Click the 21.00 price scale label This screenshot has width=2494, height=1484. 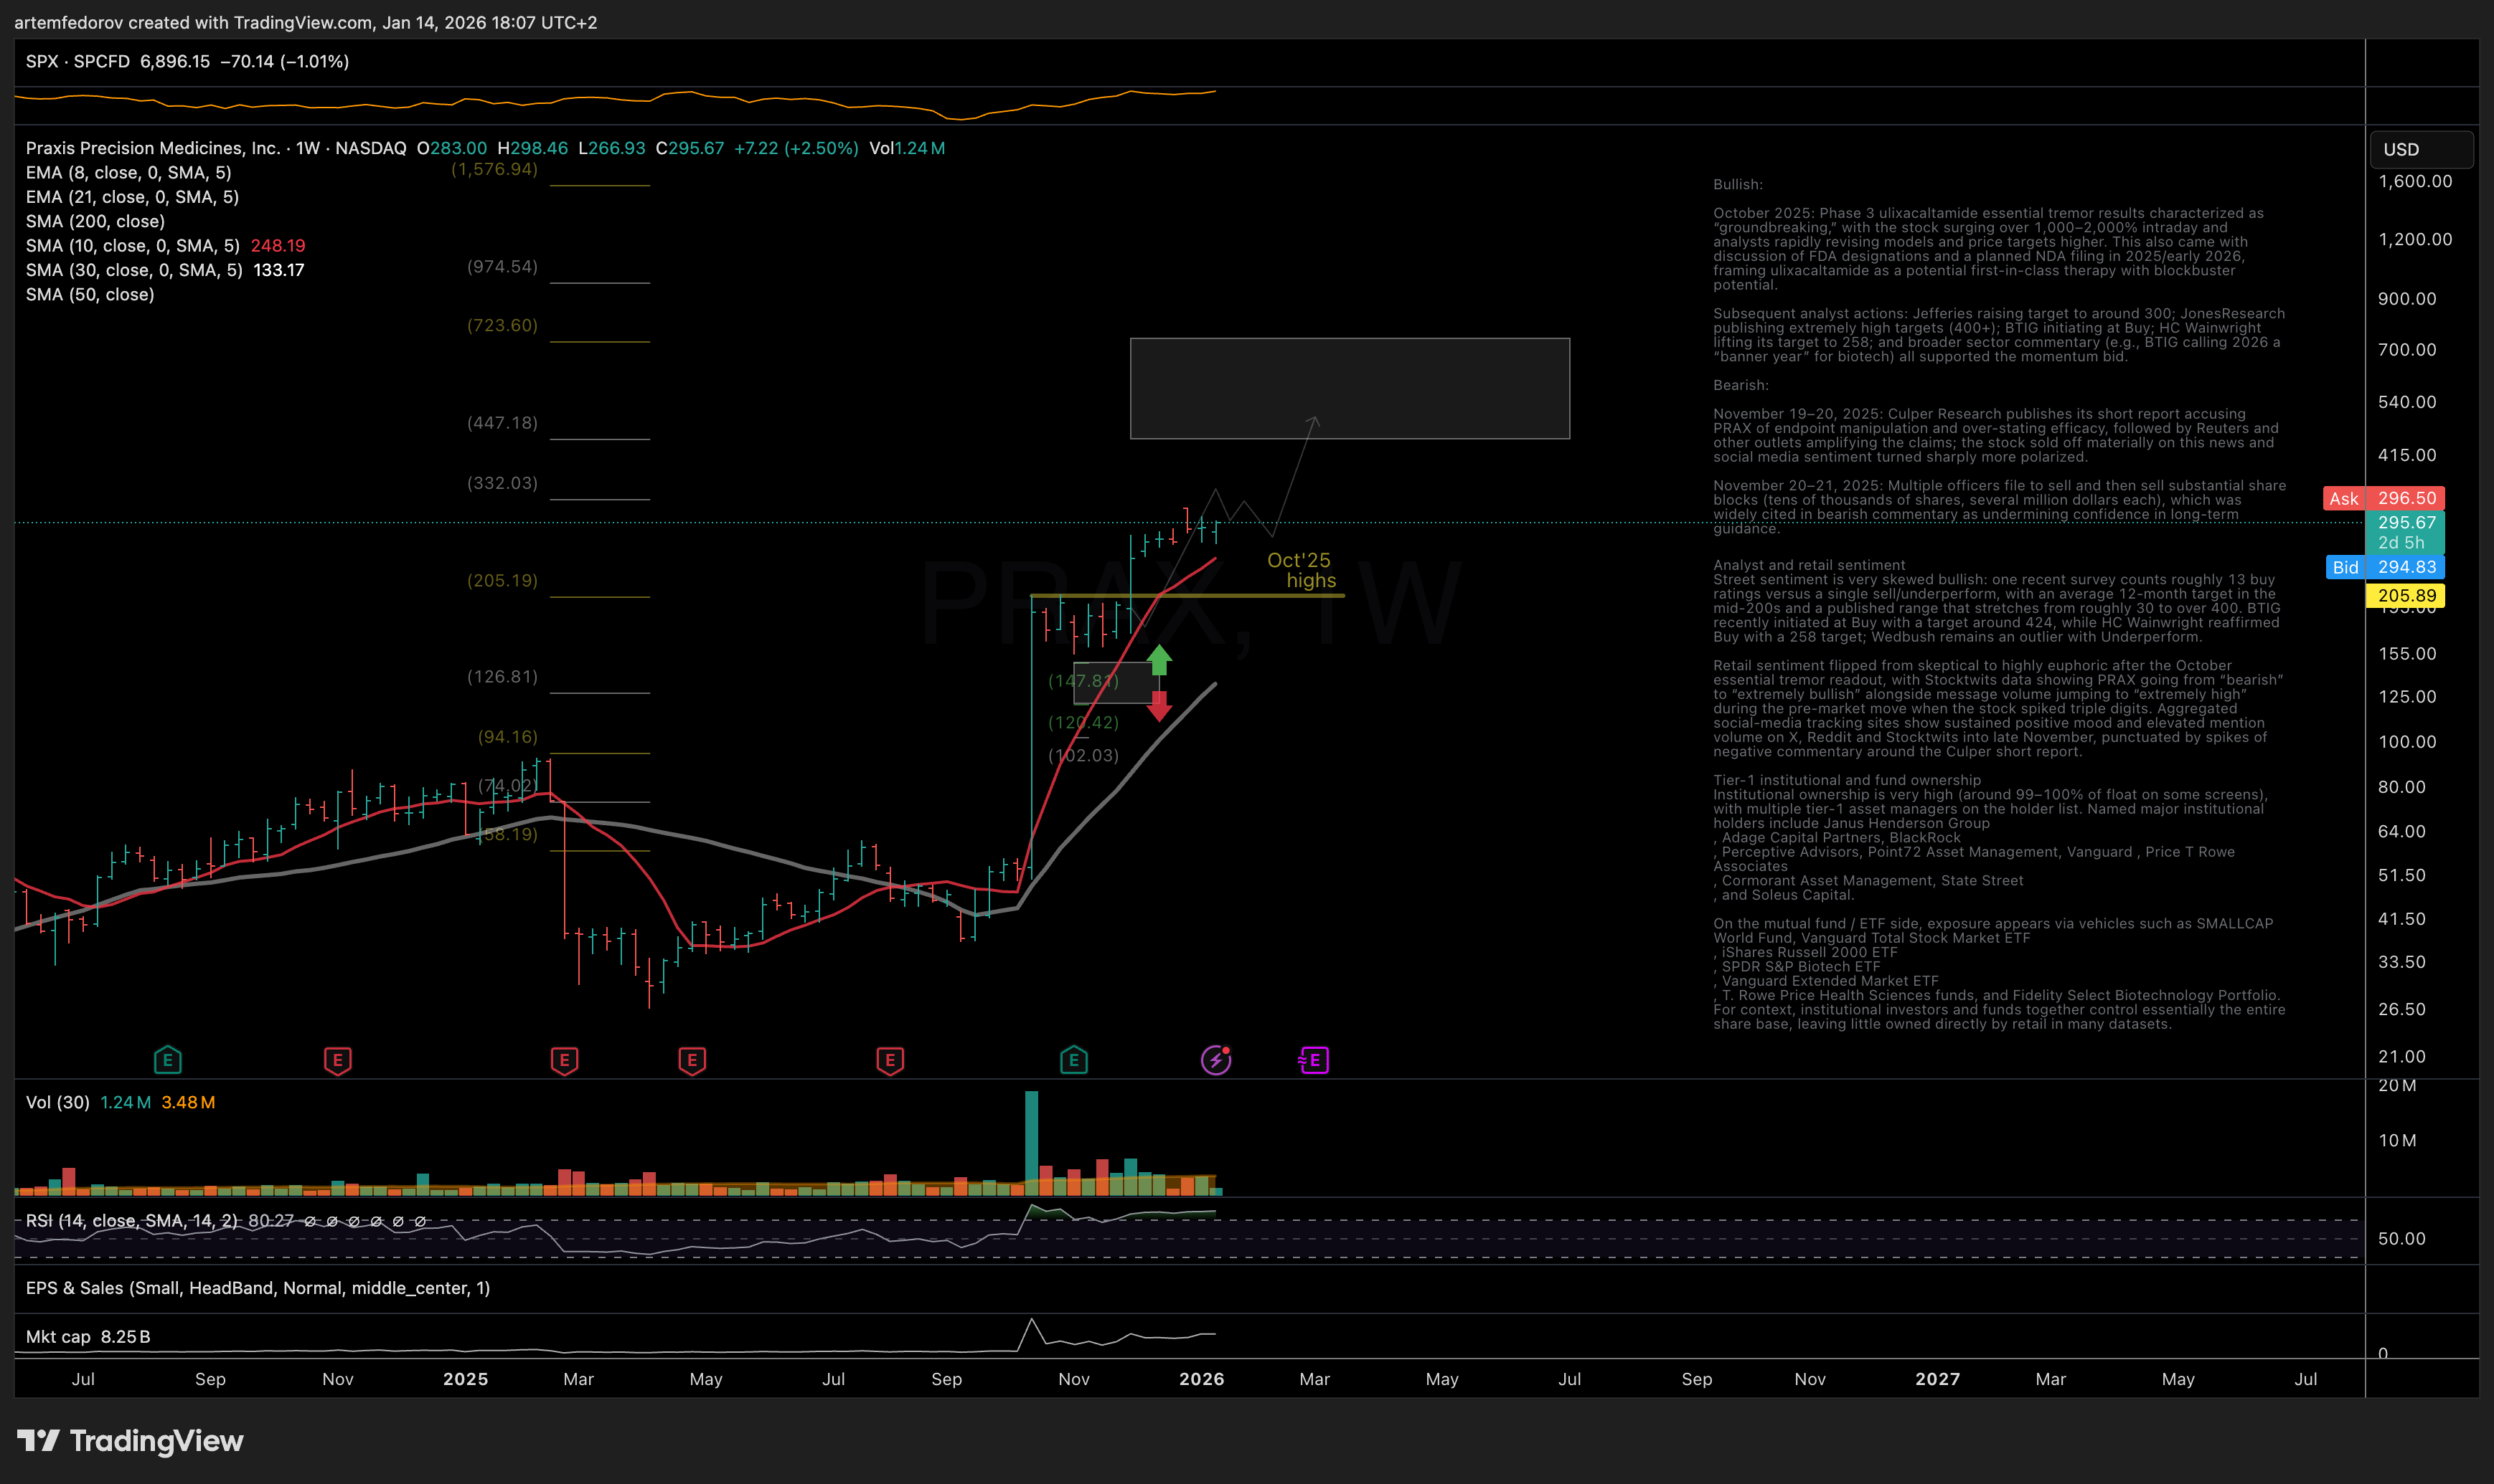point(2402,1057)
